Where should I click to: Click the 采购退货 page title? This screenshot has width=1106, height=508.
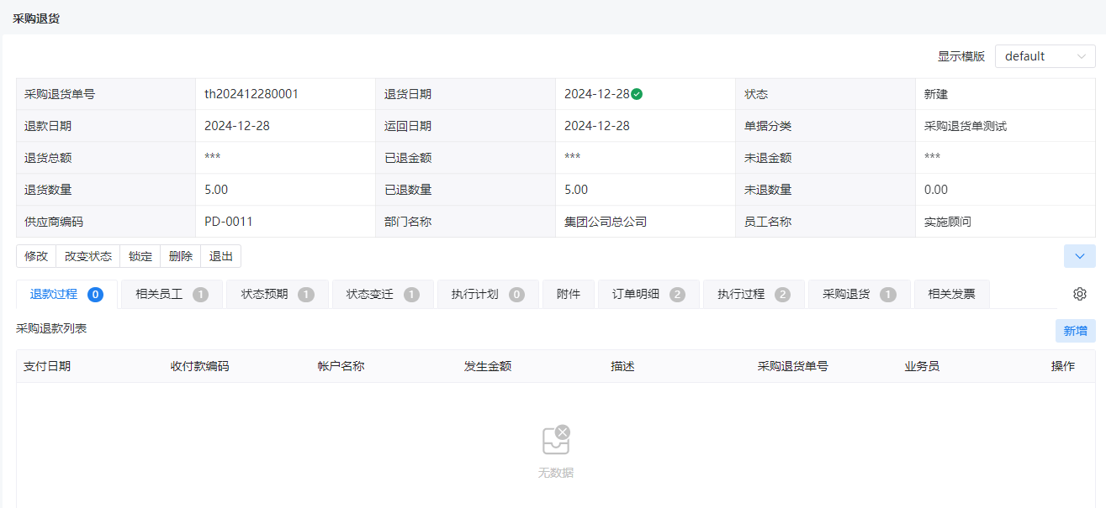click(x=36, y=18)
